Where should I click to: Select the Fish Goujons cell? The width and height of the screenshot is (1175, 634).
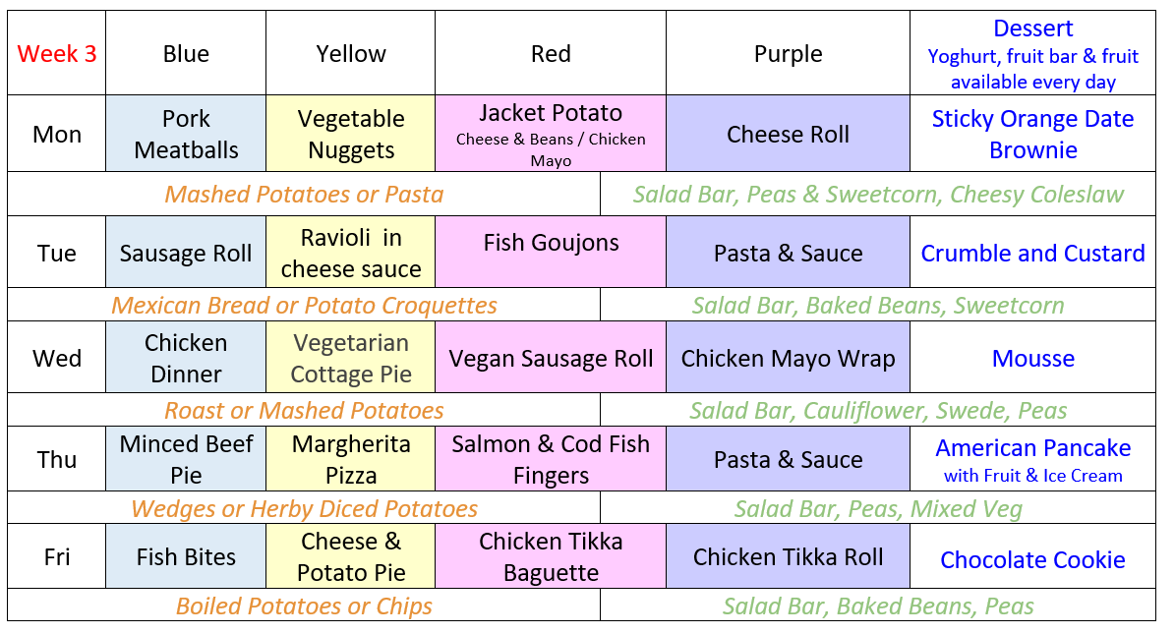pos(551,252)
